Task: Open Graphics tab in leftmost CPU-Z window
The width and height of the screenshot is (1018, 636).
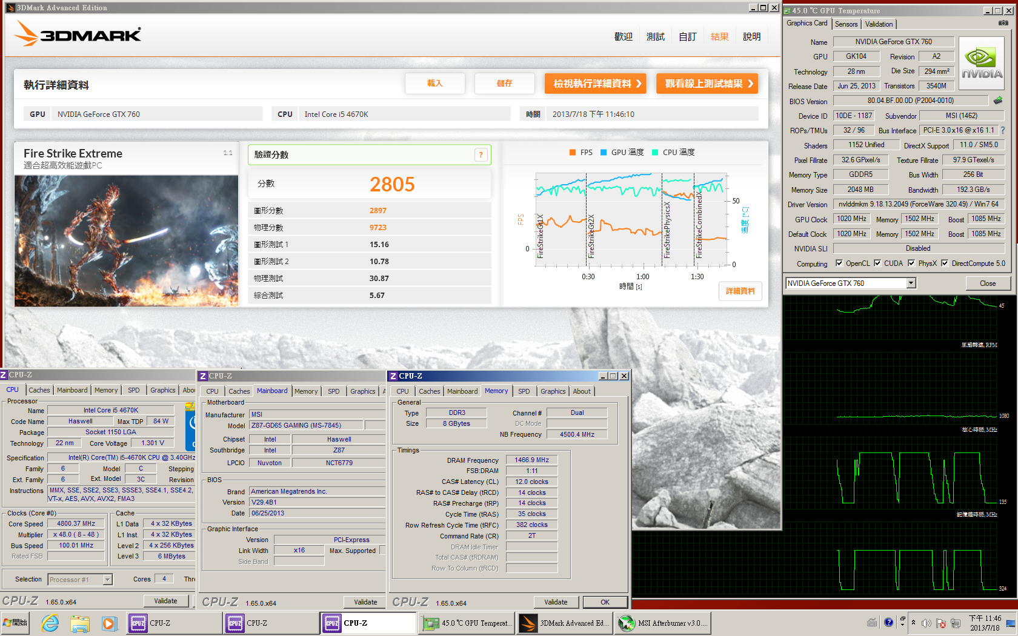Action: [163, 390]
